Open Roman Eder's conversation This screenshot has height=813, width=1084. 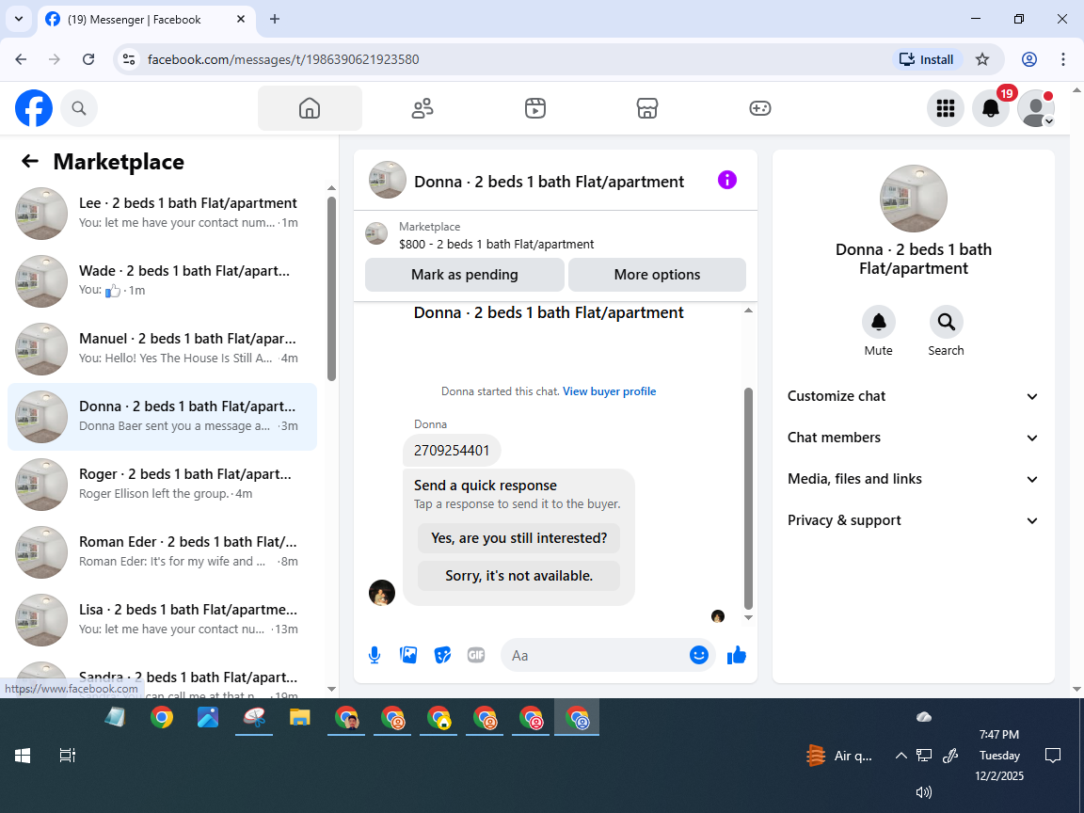163,551
